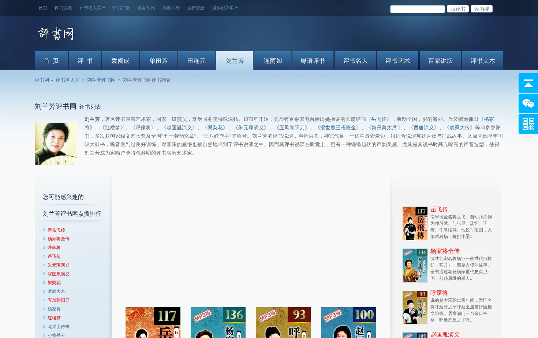Click the back-to-top arrow icon

coord(528,83)
